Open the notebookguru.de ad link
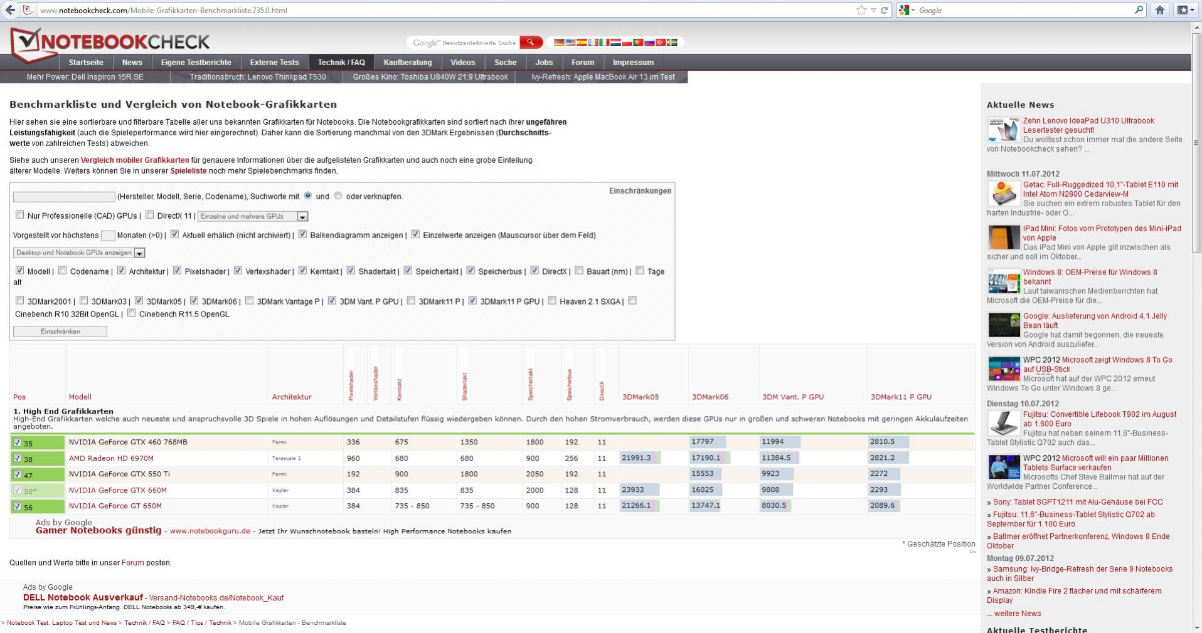 pyautogui.click(x=210, y=531)
